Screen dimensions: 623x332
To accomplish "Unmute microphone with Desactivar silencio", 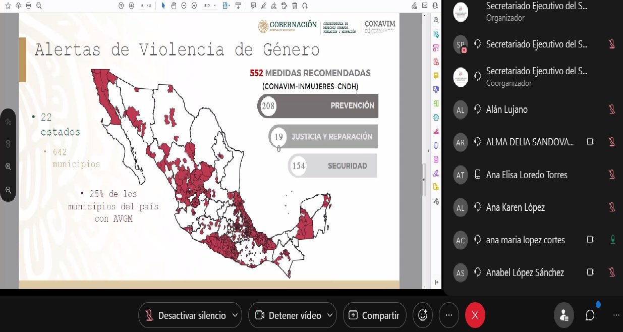I will click(185, 315).
